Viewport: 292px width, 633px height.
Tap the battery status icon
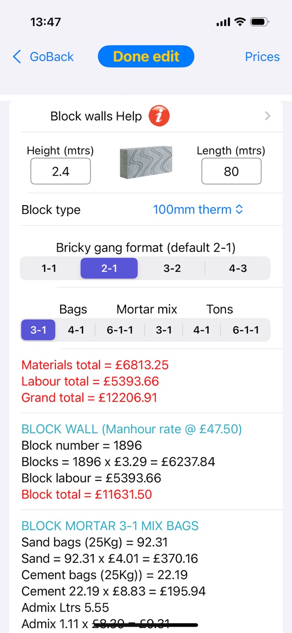[x=259, y=22]
